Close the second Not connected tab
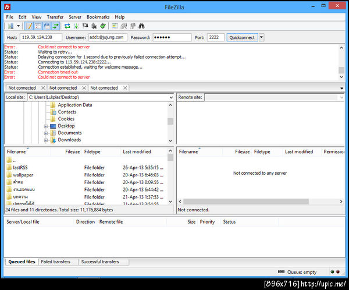 pyautogui.click(x=84, y=88)
